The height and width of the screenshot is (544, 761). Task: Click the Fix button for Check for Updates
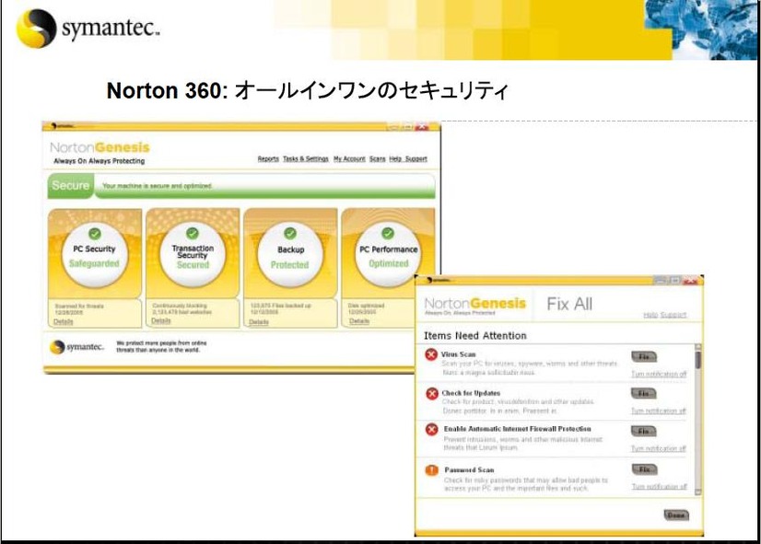644,394
